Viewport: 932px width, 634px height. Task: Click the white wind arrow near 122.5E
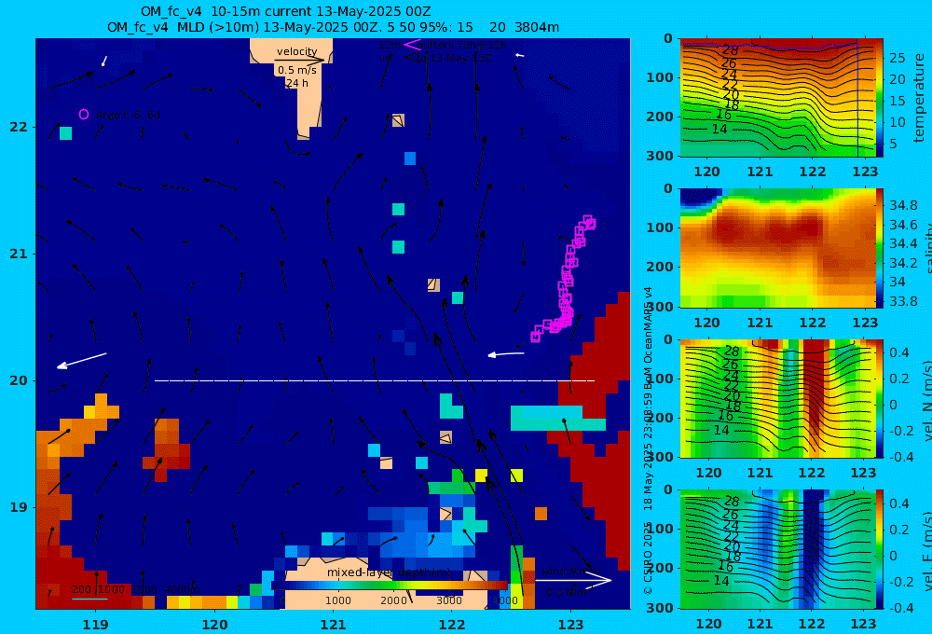point(506,354)
